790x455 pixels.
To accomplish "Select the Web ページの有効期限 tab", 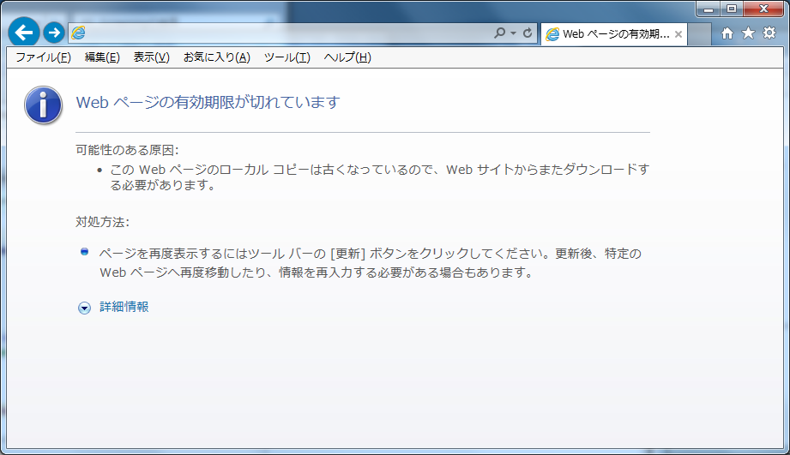I will point(609,34).
